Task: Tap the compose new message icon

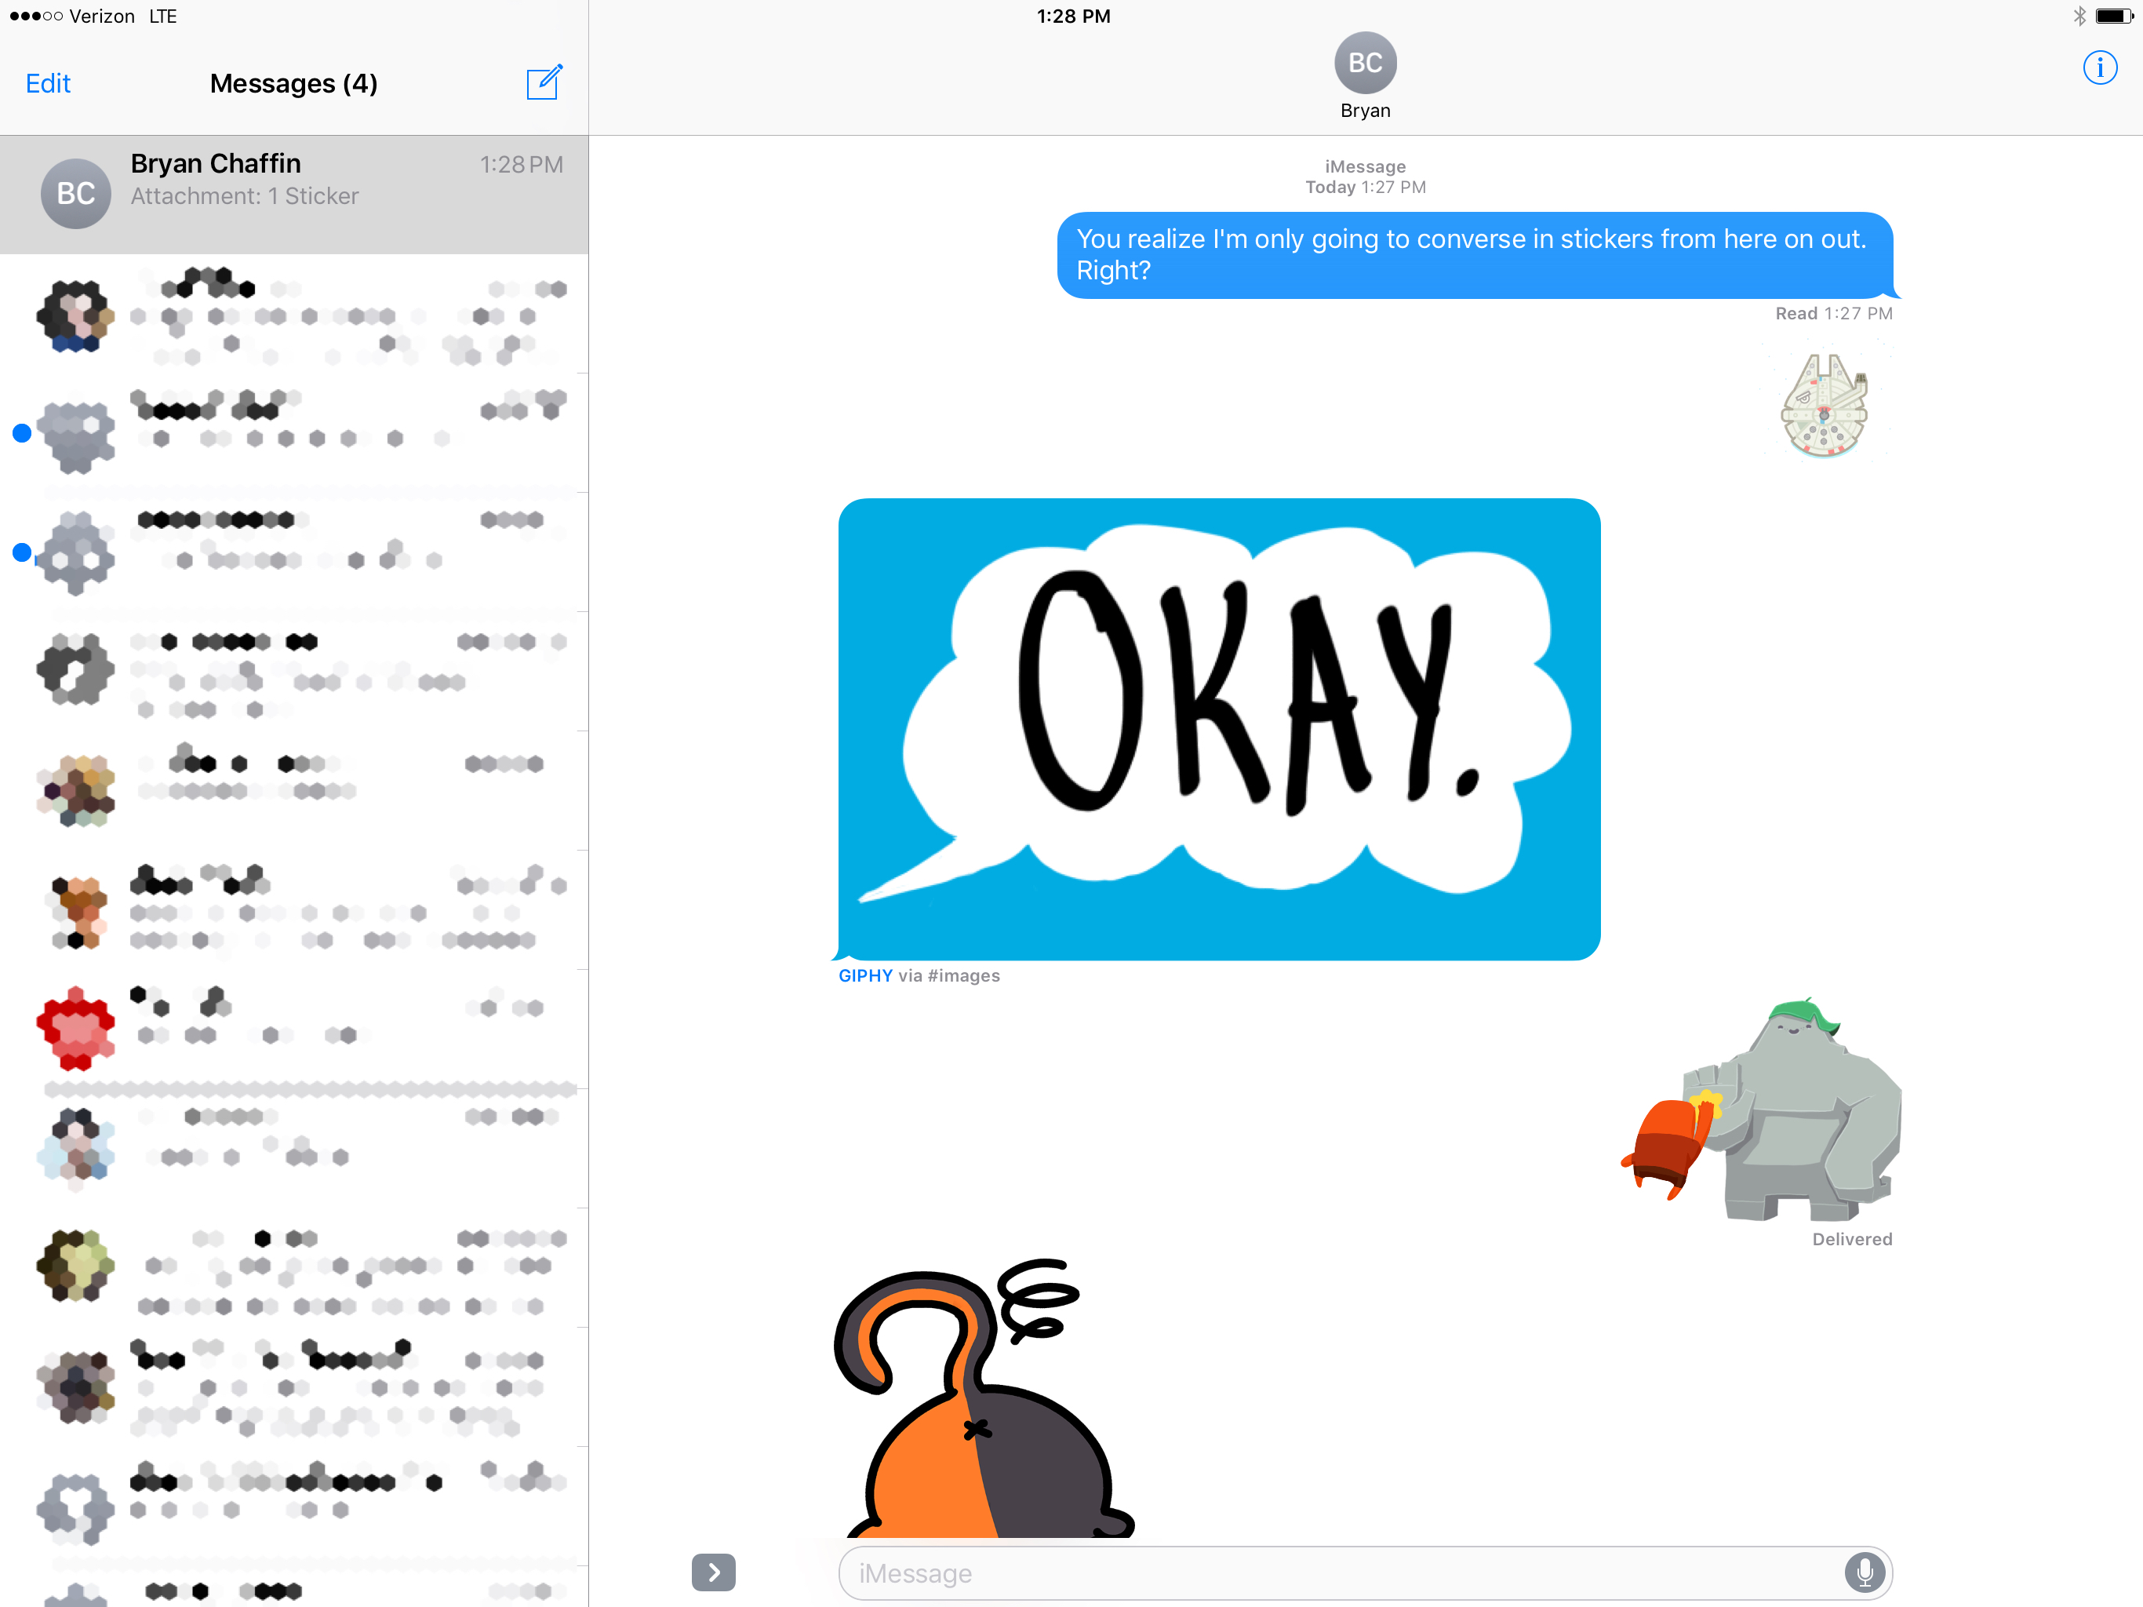Action: click(544, 82)
